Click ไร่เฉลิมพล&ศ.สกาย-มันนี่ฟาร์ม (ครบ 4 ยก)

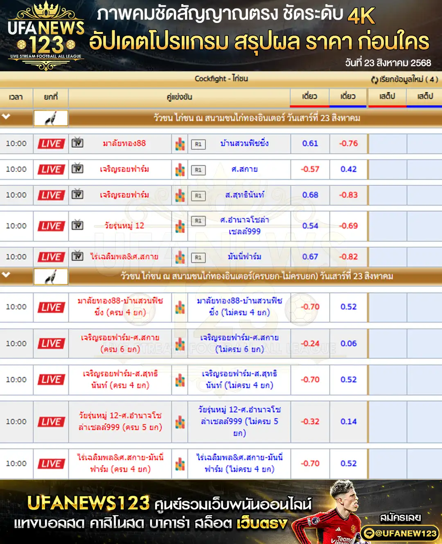coord(120,463)
